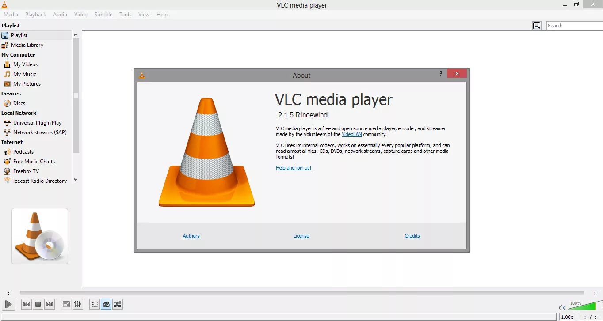
Task: Select Playlist item in sidebar
Action: click(x=36, y=35)
